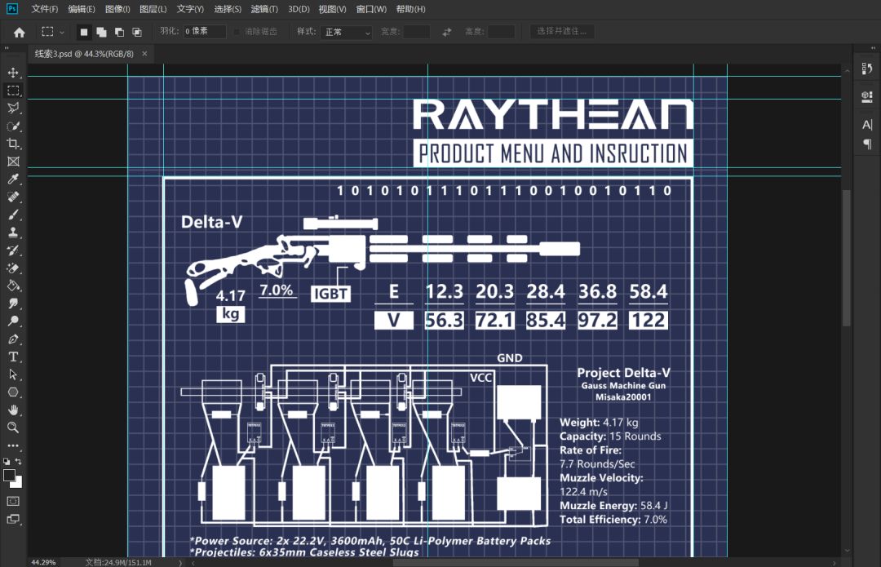
Task: Enable the anti-alias checkbox in options bar
Action: click(237, 32)
